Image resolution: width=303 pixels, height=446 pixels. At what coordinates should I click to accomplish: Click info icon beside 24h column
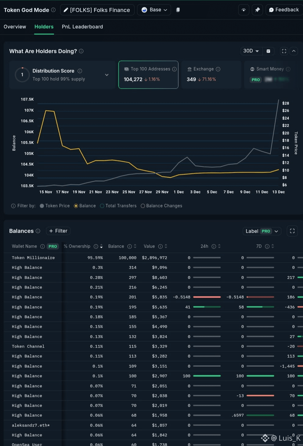pyautogui.click(x=214, y=246)
